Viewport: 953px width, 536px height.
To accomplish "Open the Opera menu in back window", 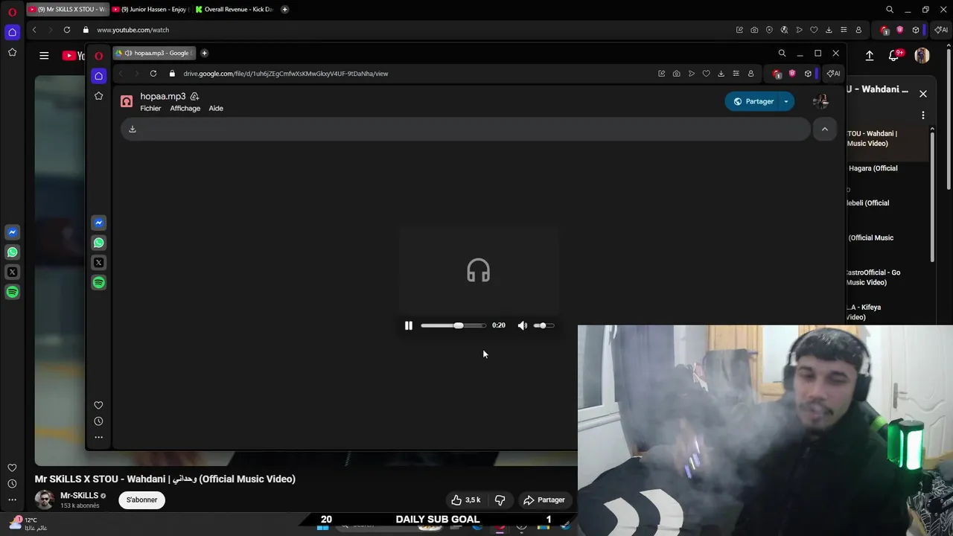I will (x=12, y=12).
